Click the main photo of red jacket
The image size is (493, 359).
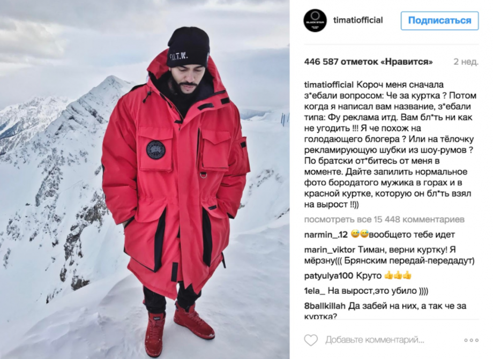(145, 179)
